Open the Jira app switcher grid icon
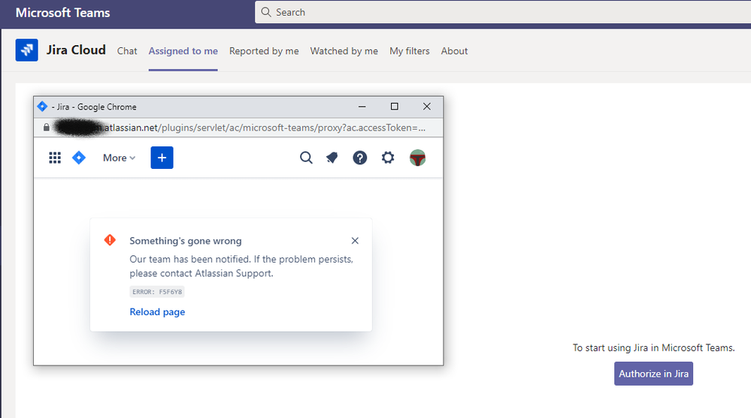 tap(55, 158)
